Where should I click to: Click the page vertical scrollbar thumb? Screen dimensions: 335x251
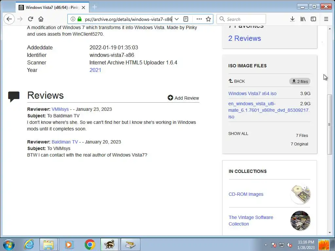pyautogui.click(x=329, y=124)
